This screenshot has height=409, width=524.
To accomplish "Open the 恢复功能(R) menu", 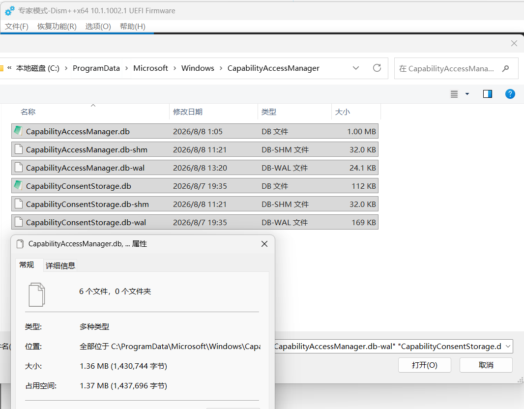I will (57, 27).
